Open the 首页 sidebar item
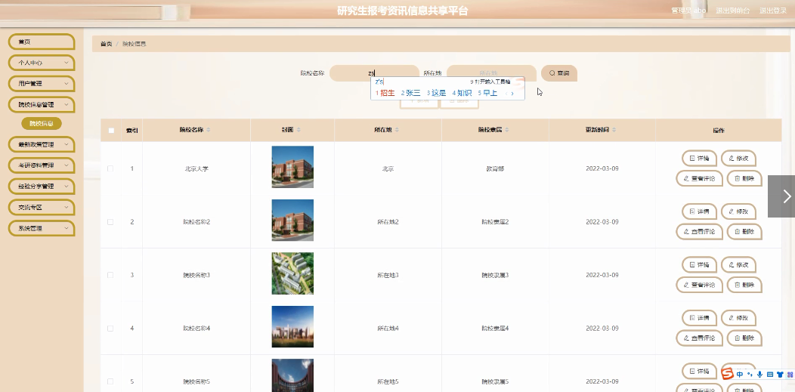 pos(42,42)
